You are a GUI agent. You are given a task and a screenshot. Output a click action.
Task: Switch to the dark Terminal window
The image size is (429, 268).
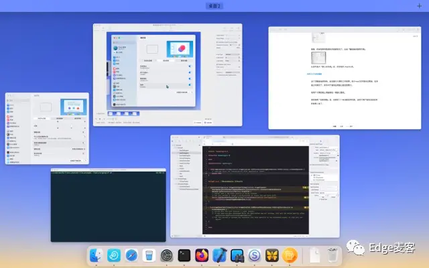tap(108, 206)
